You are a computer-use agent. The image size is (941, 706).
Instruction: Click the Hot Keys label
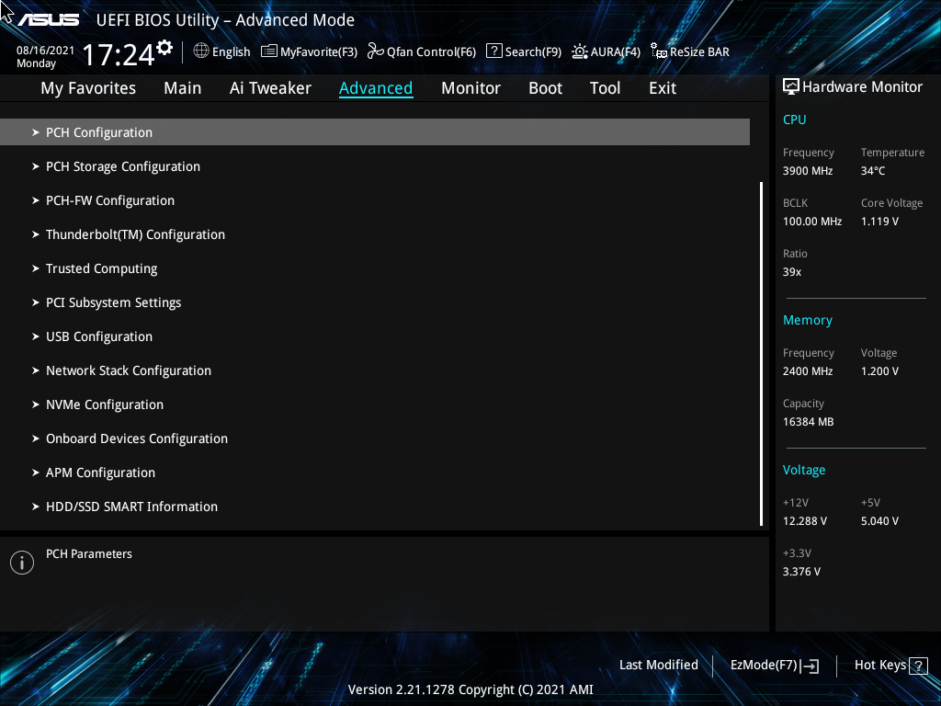[879, 666]
